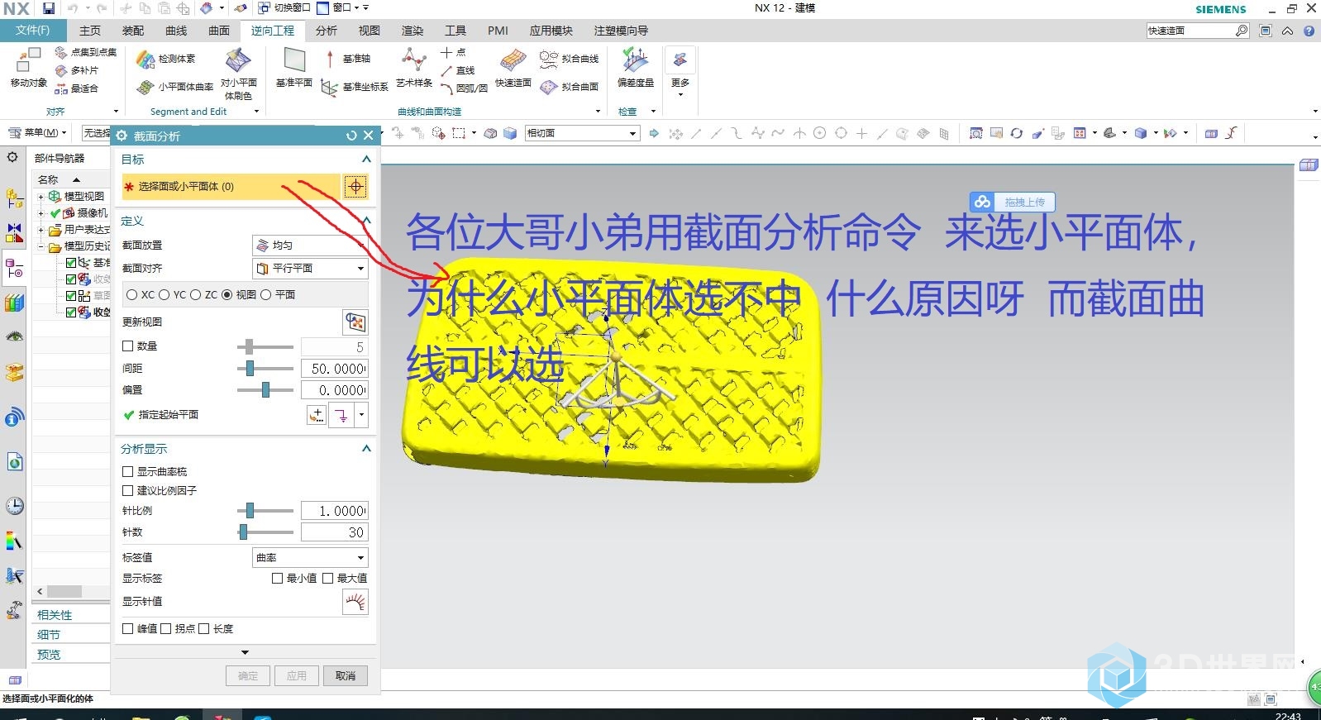1321x720 pixels.
Task: Select the ZC radio button
Action: pos(196,294)
